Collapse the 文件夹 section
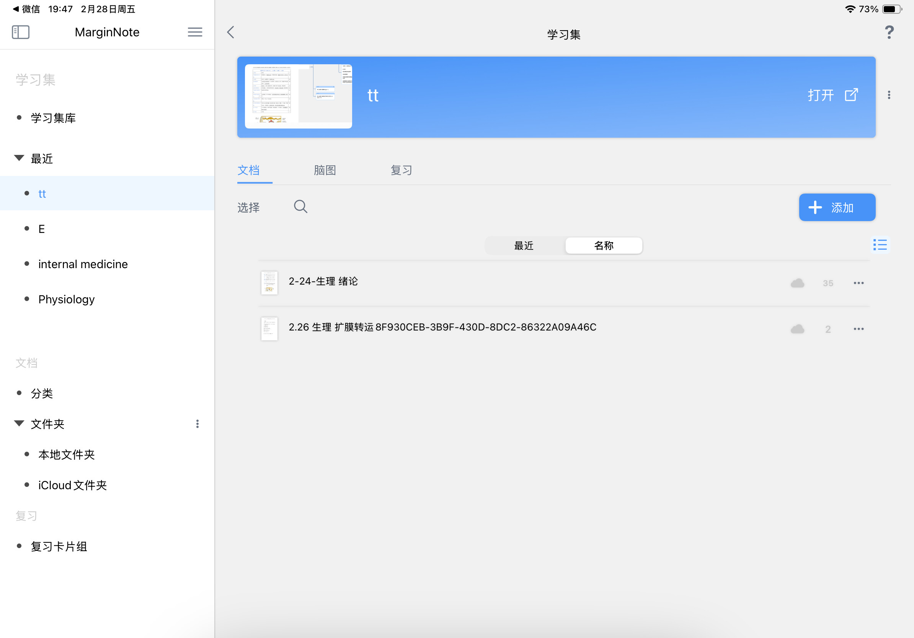This screenshot has width=914, height=638. coord(19,423)
